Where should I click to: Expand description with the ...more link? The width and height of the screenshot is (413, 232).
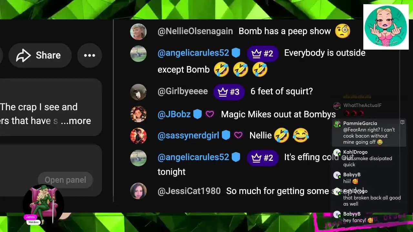[76, 121]
